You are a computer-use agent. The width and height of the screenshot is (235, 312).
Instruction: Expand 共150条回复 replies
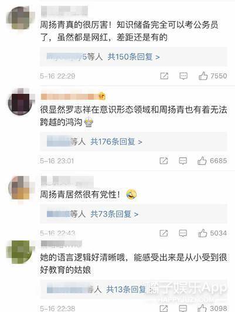(x=134, y=57)
